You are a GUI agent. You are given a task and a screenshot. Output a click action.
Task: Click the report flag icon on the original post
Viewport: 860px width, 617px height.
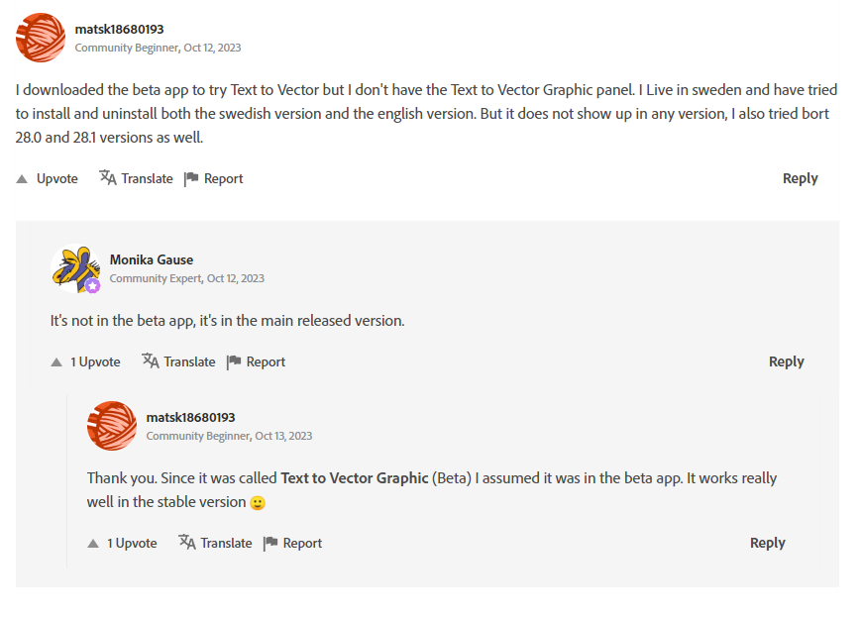pyautogui.click(x=191, y=178)
